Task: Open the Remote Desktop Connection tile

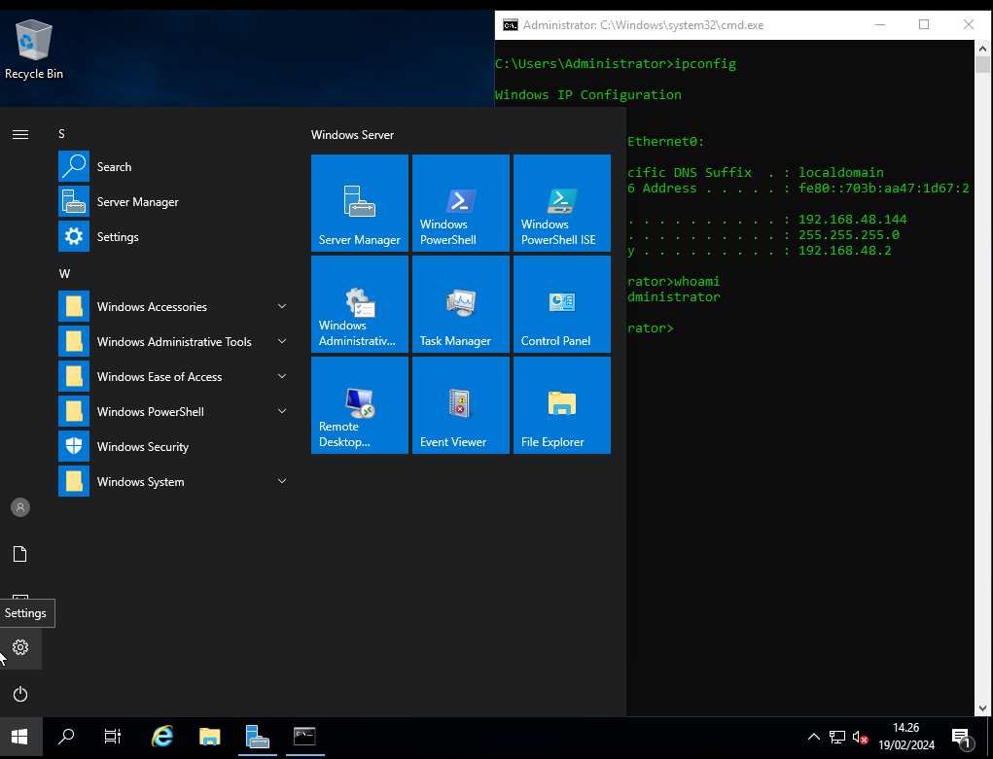Action: 359,405
